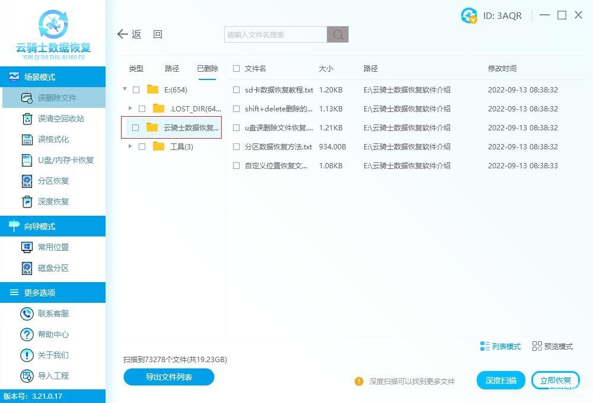This screenshot has width=593, height=403.
Task: Toggle the select-all 文件名 header checkbox
Action: 237,68
